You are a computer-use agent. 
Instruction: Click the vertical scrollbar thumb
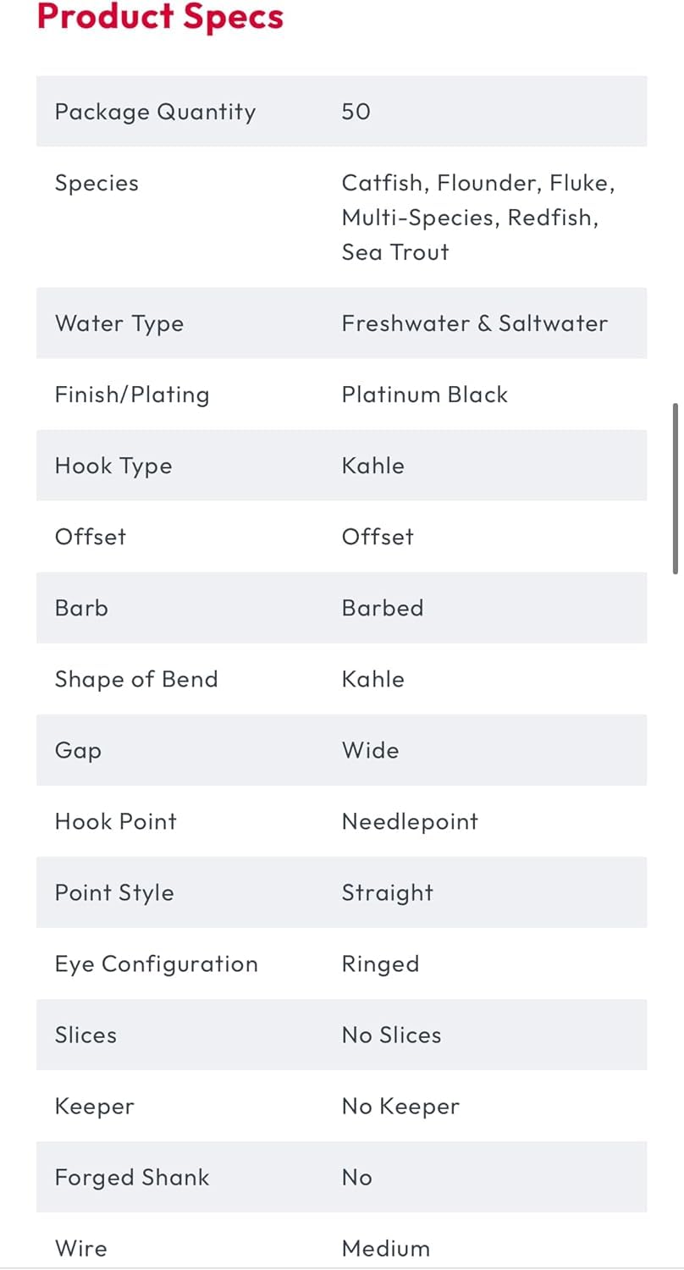pos(675,489)
